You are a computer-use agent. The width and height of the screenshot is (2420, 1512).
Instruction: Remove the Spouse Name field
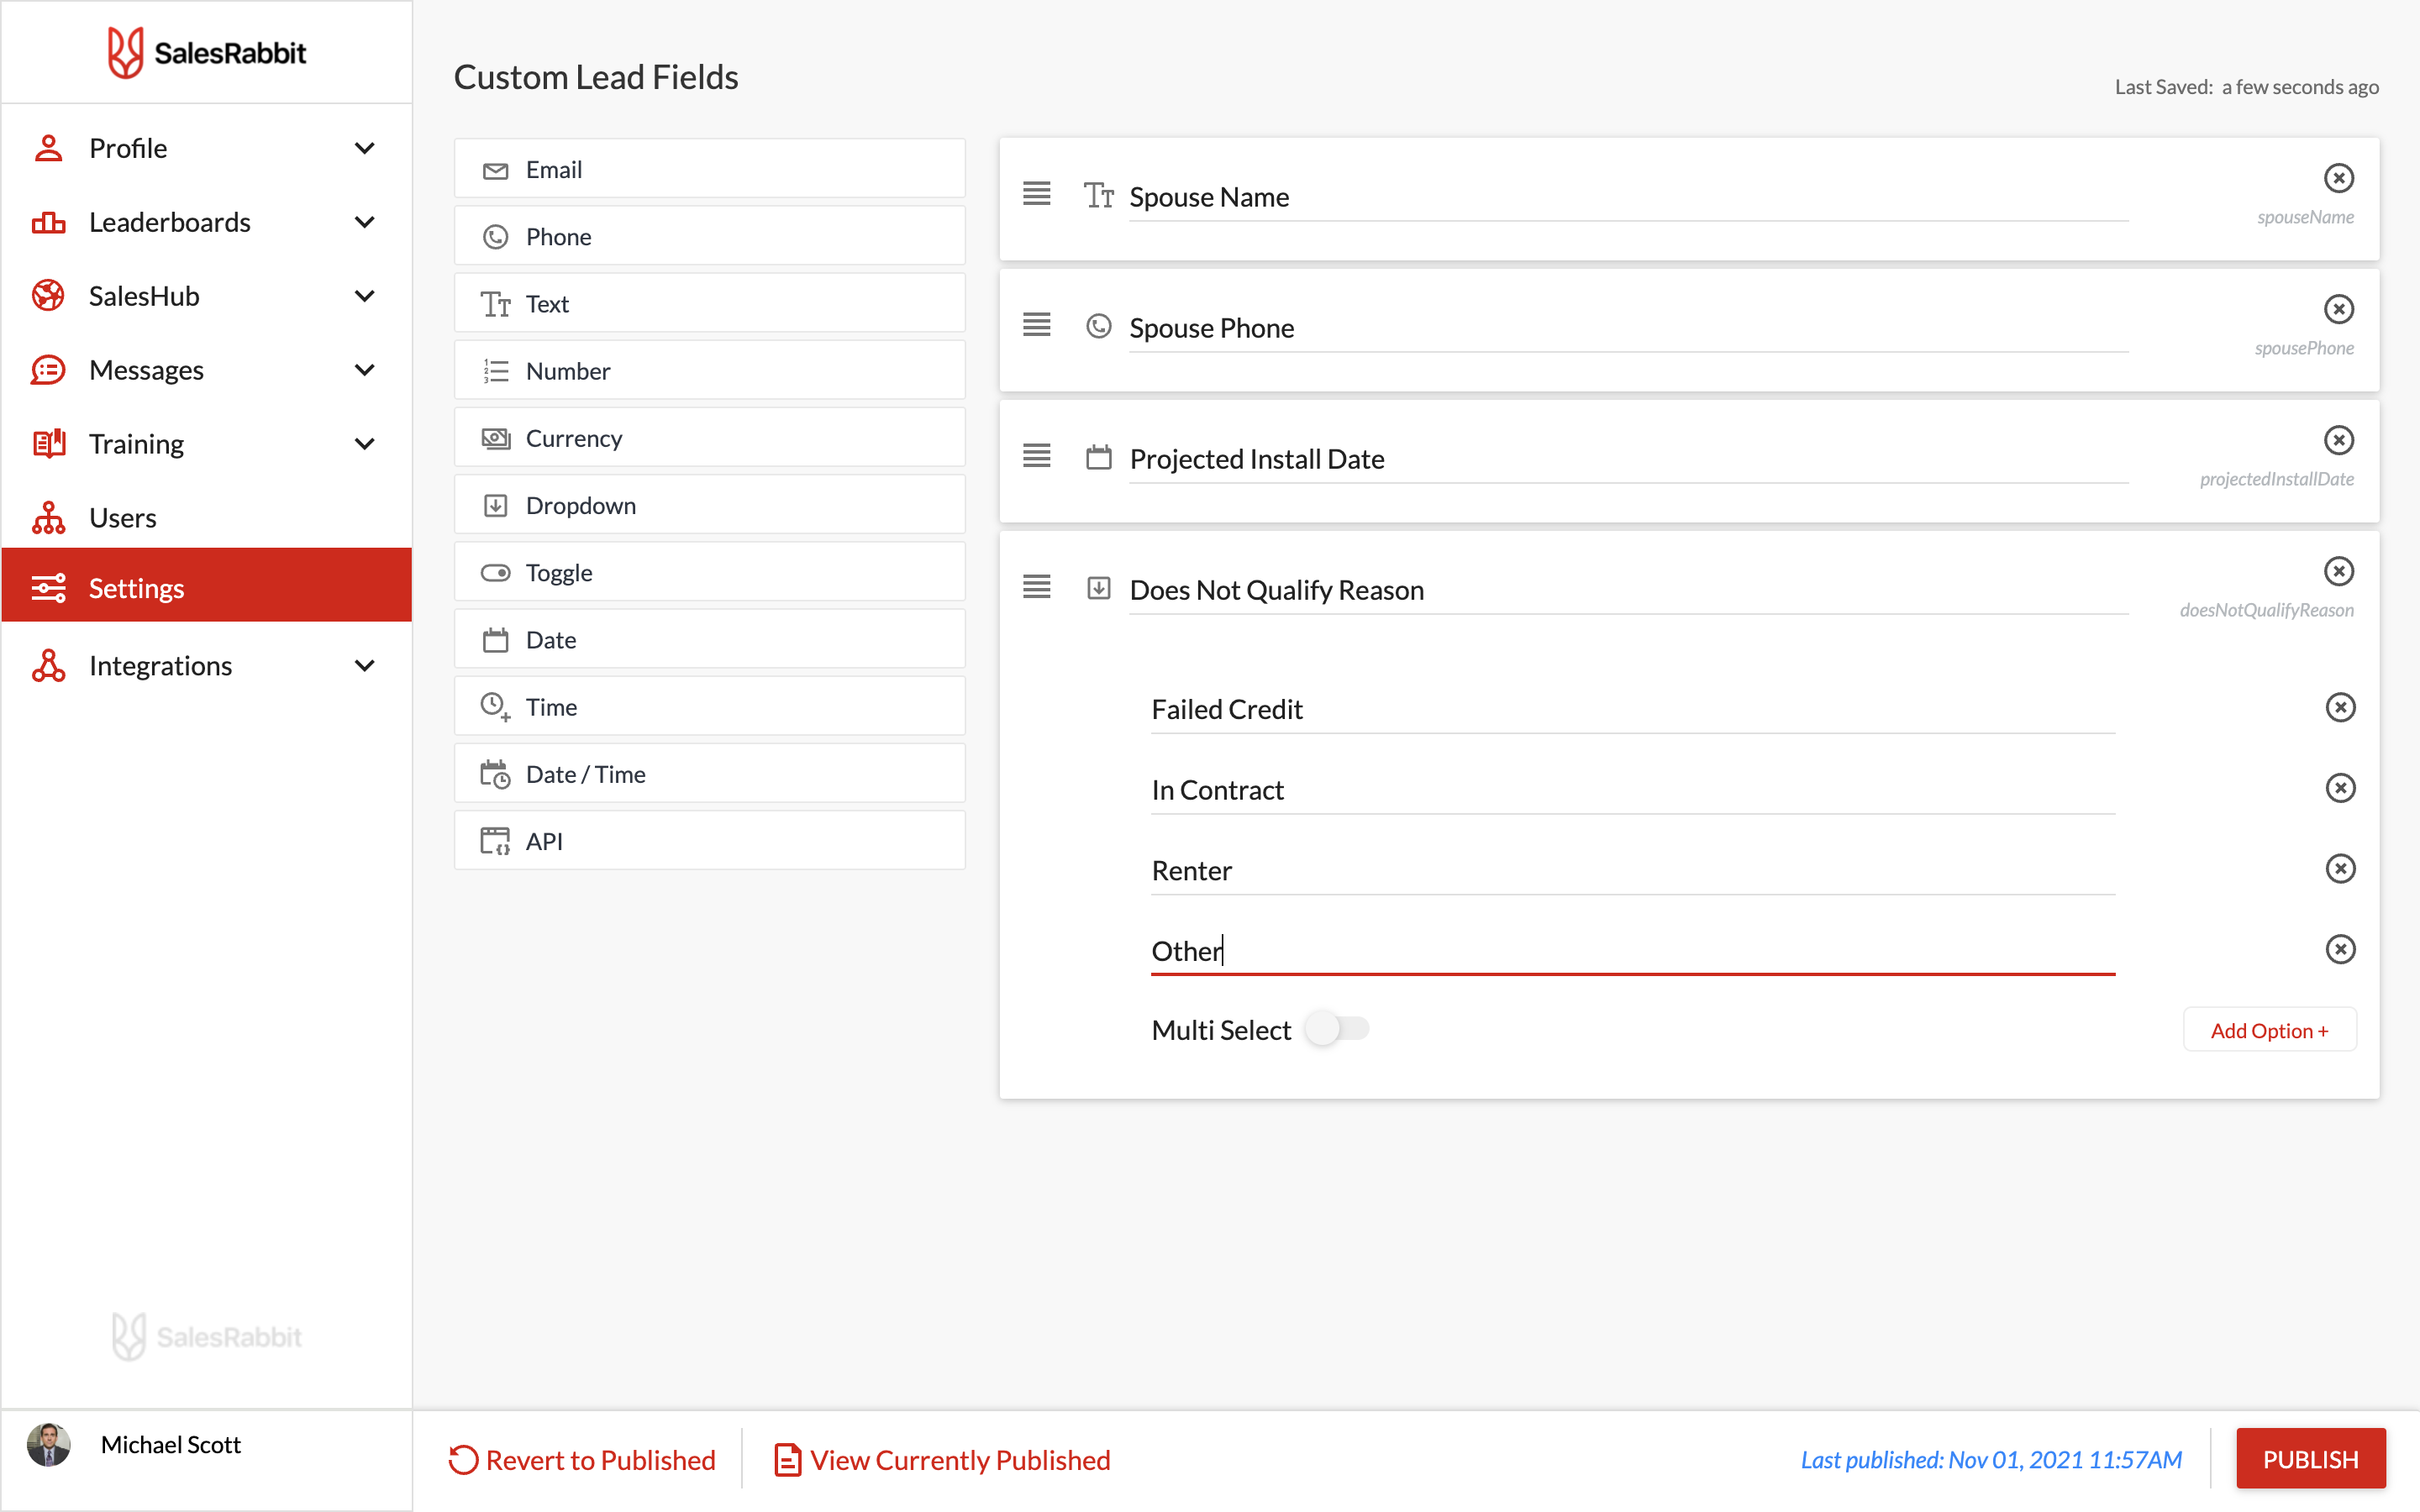2338,178
